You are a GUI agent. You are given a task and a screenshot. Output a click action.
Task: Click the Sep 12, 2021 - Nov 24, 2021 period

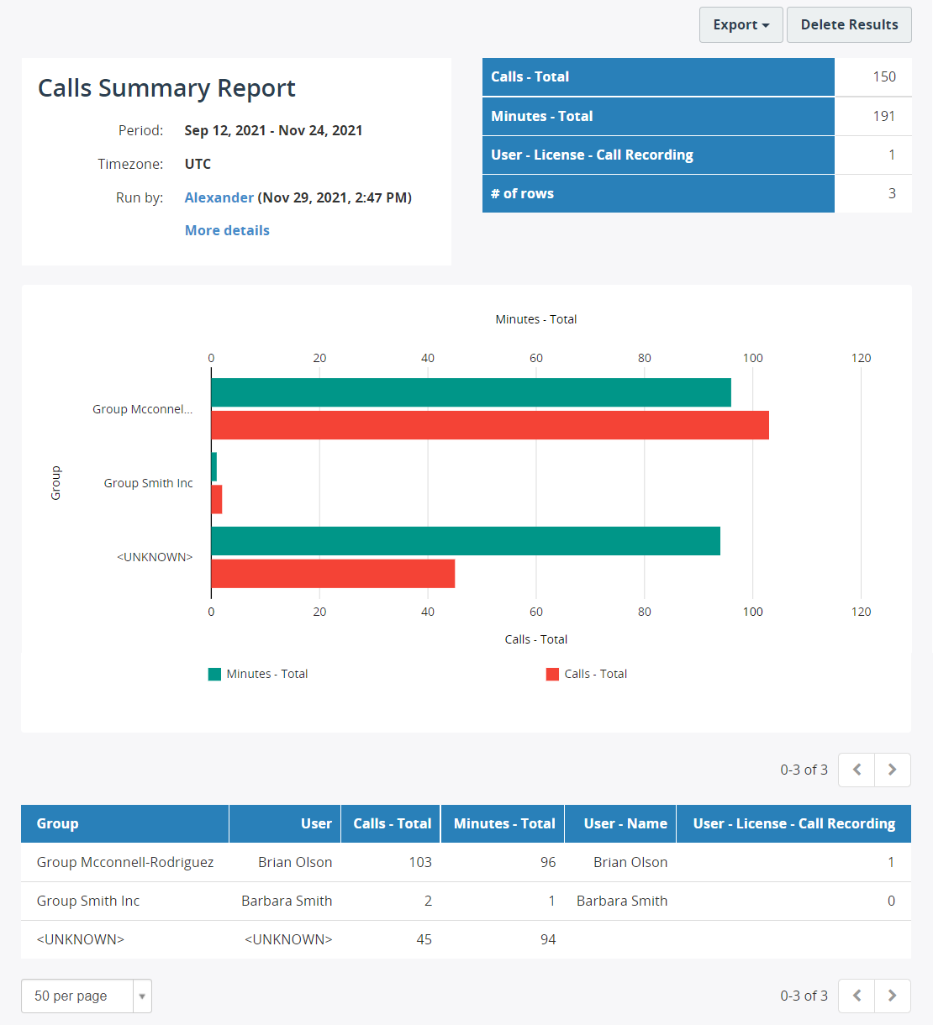point(273,130)
